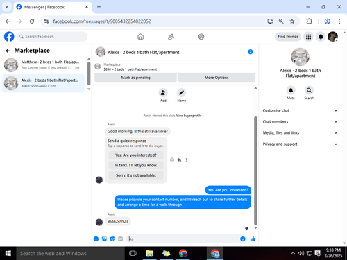Image resolution: width=347 pixels, height=260 pixels.
Task: Expand Media, files and links section
Action: 300,132
